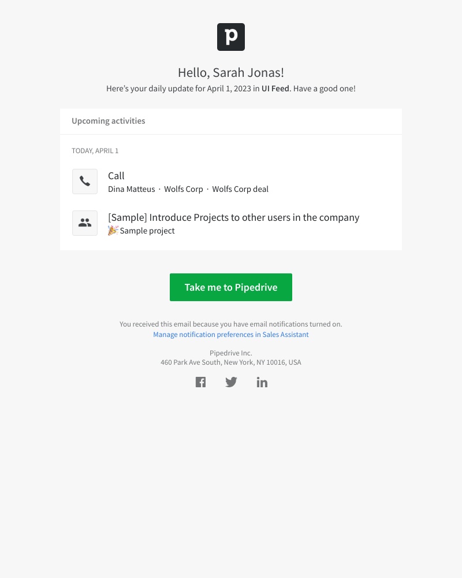The height and width of the screenshot is (578, 462).
Task: Click the Wolfs Corp organization name
Action: pos(184,189)
